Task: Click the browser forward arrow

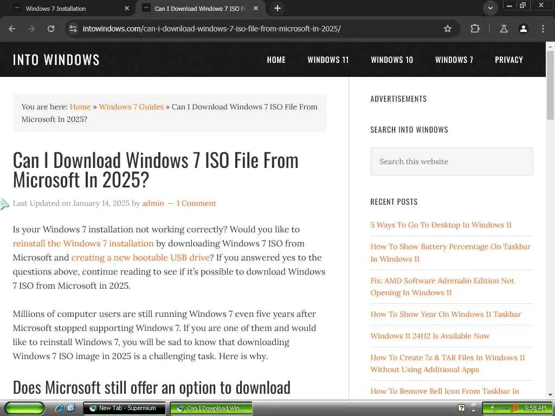Action: click(31, 29)
